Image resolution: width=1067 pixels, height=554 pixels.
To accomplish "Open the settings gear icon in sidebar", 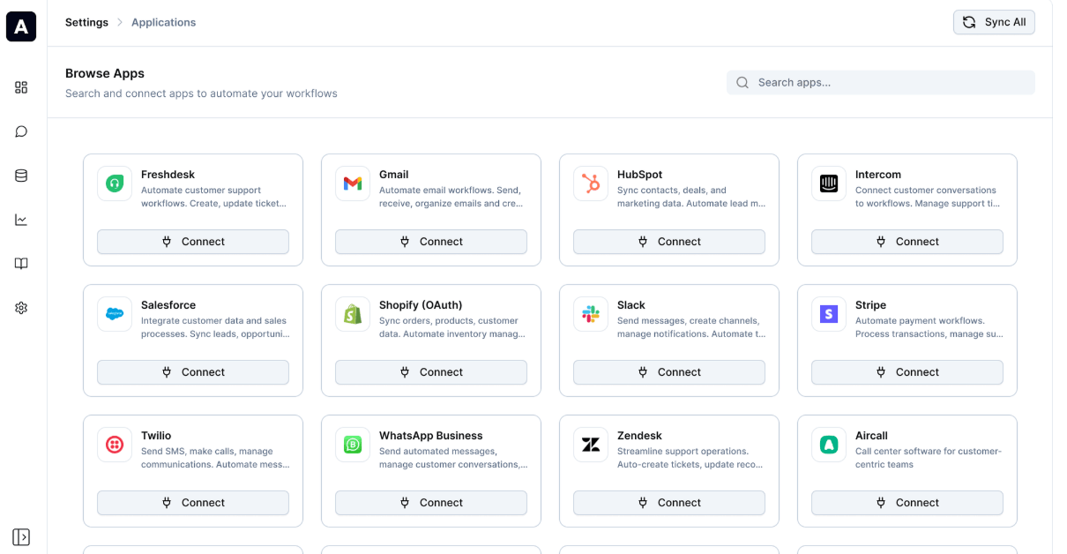I will coord(21,308).
